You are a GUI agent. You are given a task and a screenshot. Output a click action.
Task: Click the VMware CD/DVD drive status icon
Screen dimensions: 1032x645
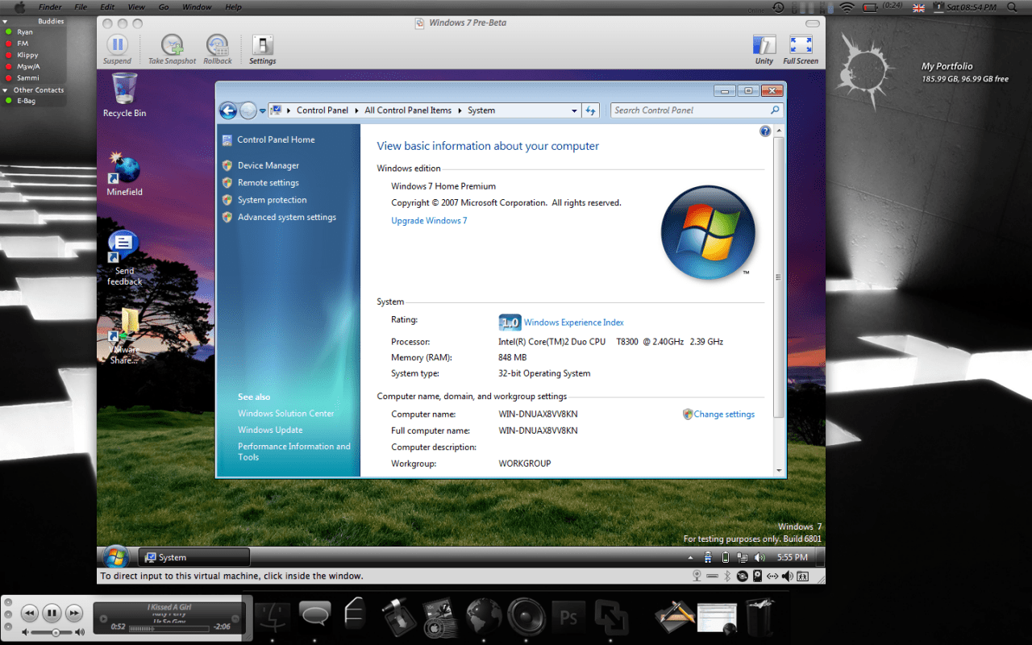click(742, 576)
